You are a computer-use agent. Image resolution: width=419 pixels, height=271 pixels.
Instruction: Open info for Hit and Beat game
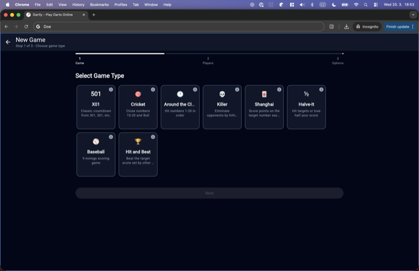[x=153, y=137]
